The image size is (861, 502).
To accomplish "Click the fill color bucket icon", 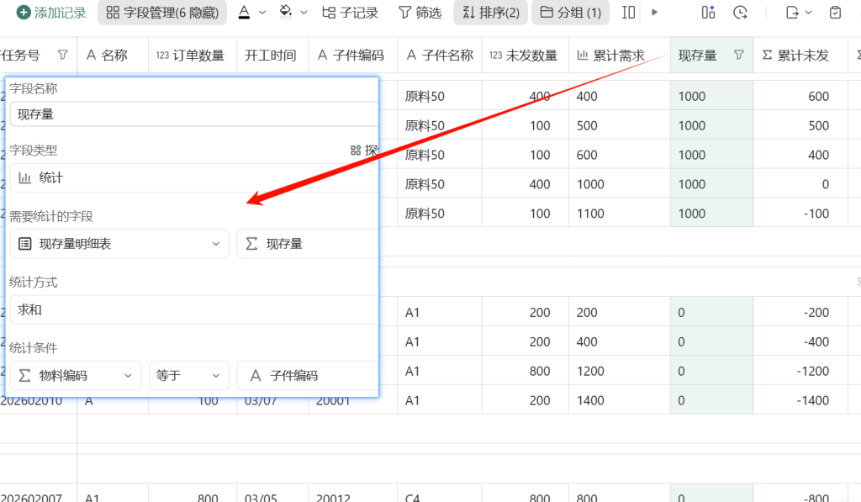I will click(x=286, y=12).
